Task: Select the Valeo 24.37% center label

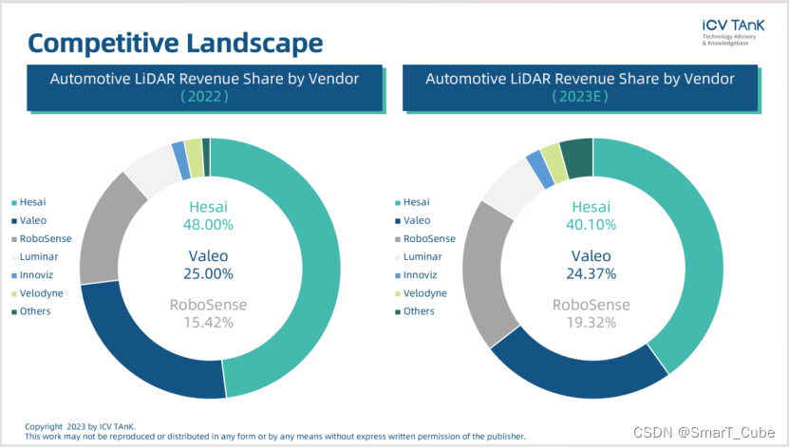Action: coord(592,265)
